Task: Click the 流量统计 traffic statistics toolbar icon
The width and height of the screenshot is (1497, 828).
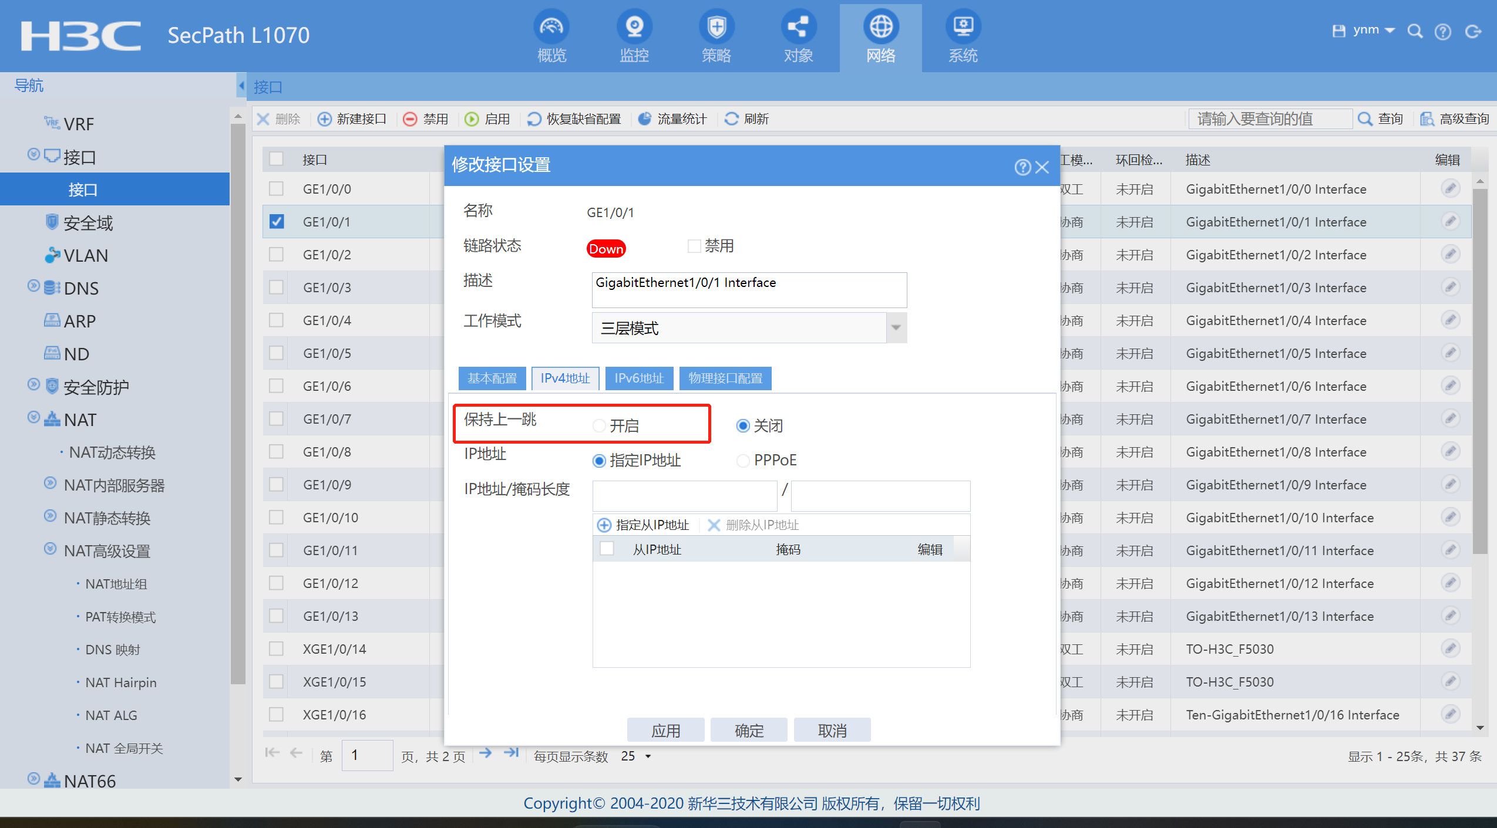Action: tap(645, 119)
